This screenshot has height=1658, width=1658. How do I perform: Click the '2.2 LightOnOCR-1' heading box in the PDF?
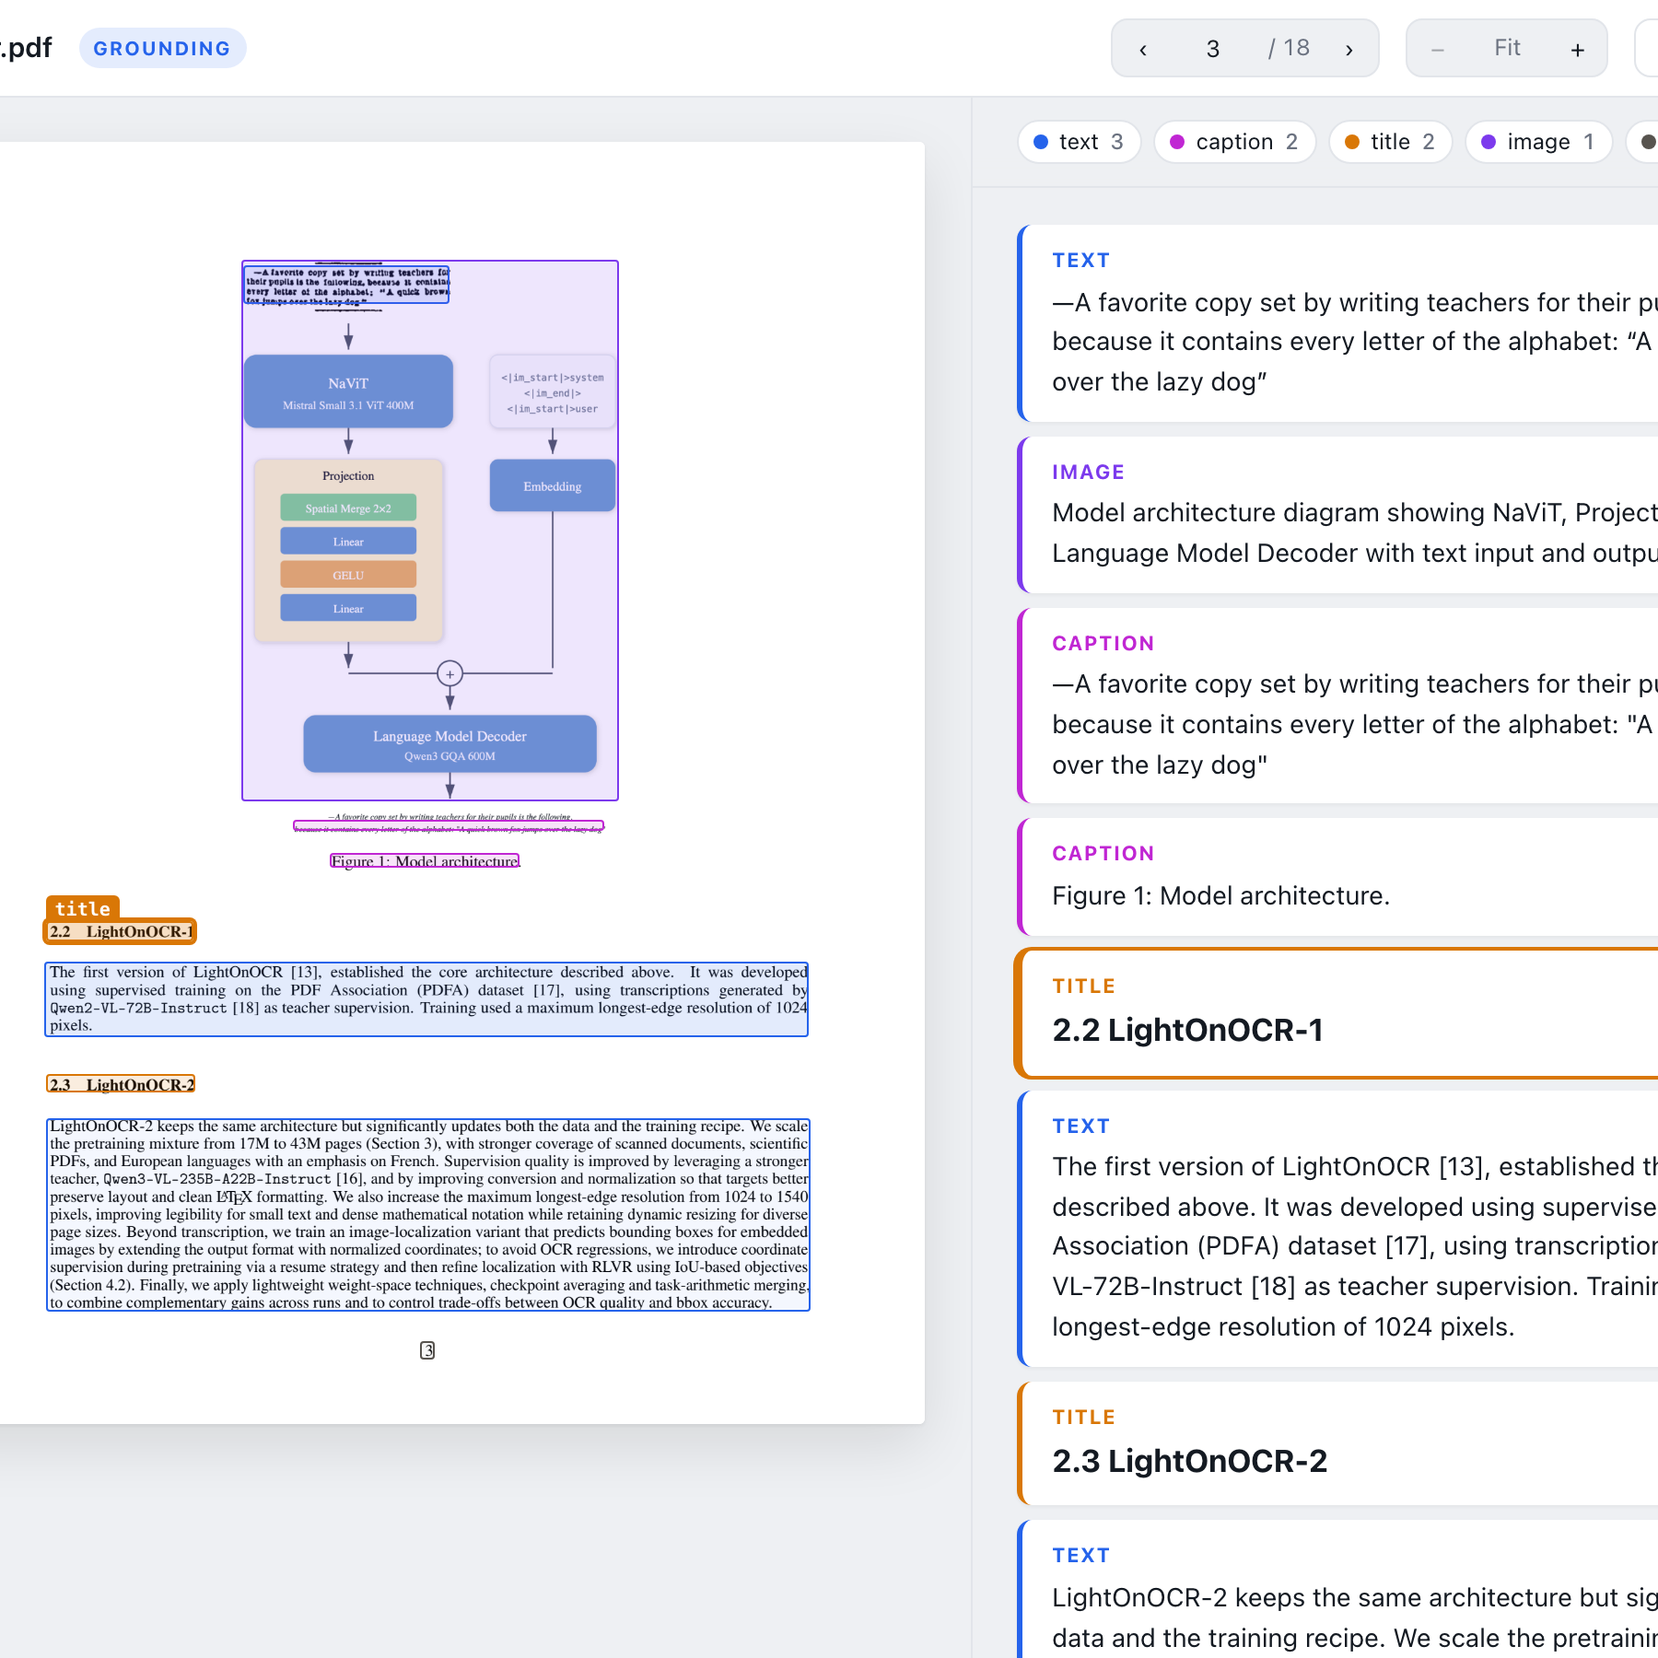pyautogui.click(x=120, y=932)
